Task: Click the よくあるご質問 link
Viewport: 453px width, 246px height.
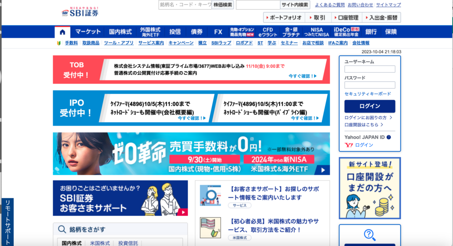Action: pyautogui.click(x=330, y=5)
